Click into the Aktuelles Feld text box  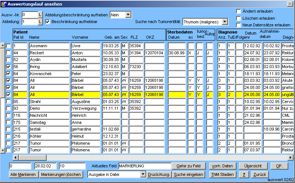point(144,166)
